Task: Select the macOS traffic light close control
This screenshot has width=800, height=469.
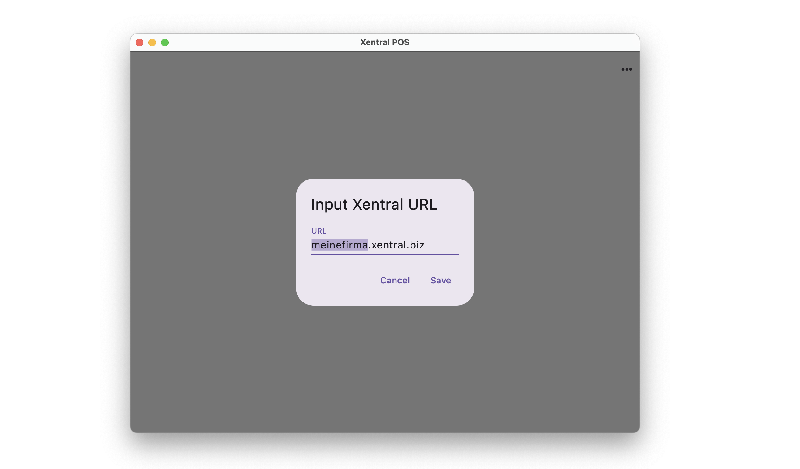Action: 139,42
